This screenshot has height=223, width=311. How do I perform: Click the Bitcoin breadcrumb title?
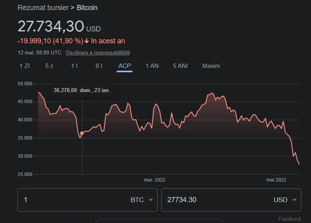pos(87,8)
